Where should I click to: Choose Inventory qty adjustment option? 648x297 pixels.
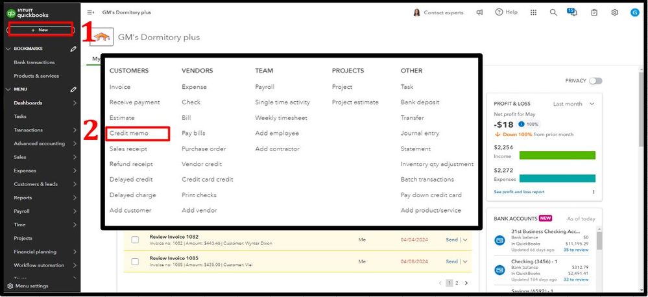pyautogui.click(x=437, y=164)
